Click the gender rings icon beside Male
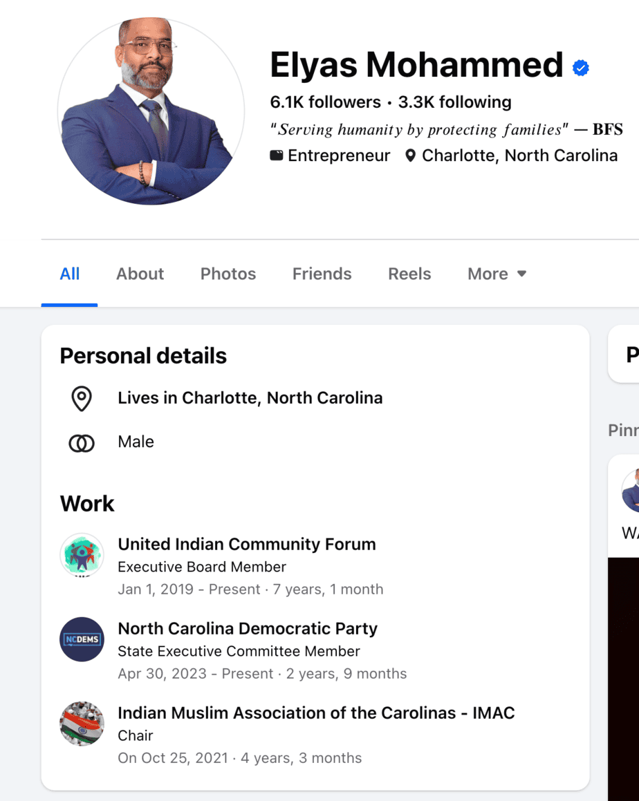 [82, 443]
